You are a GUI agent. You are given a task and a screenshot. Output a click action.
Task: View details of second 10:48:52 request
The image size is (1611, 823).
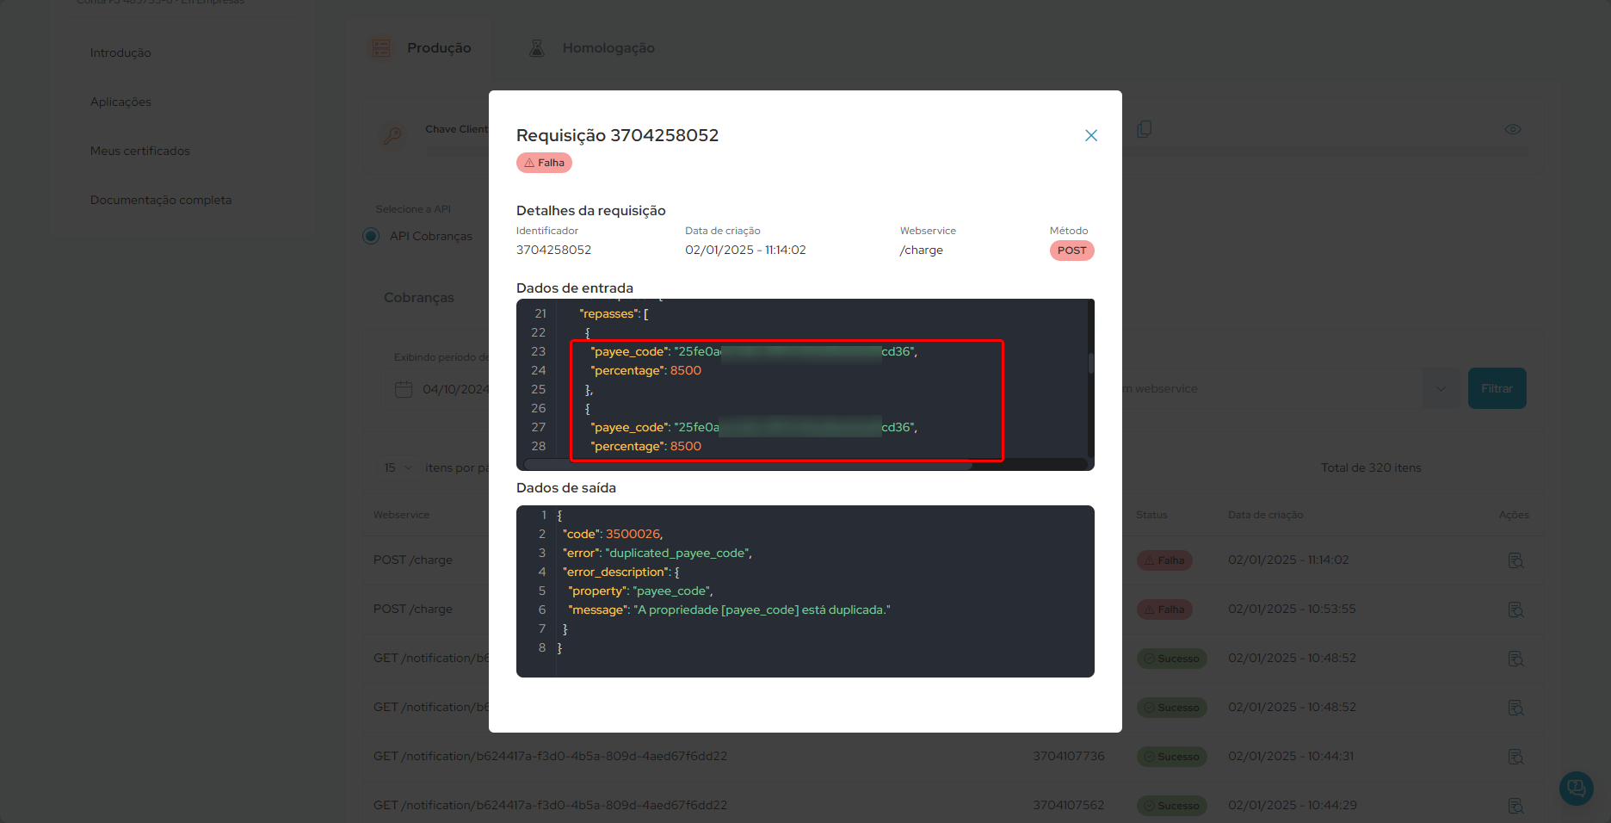pos(1515,708)
